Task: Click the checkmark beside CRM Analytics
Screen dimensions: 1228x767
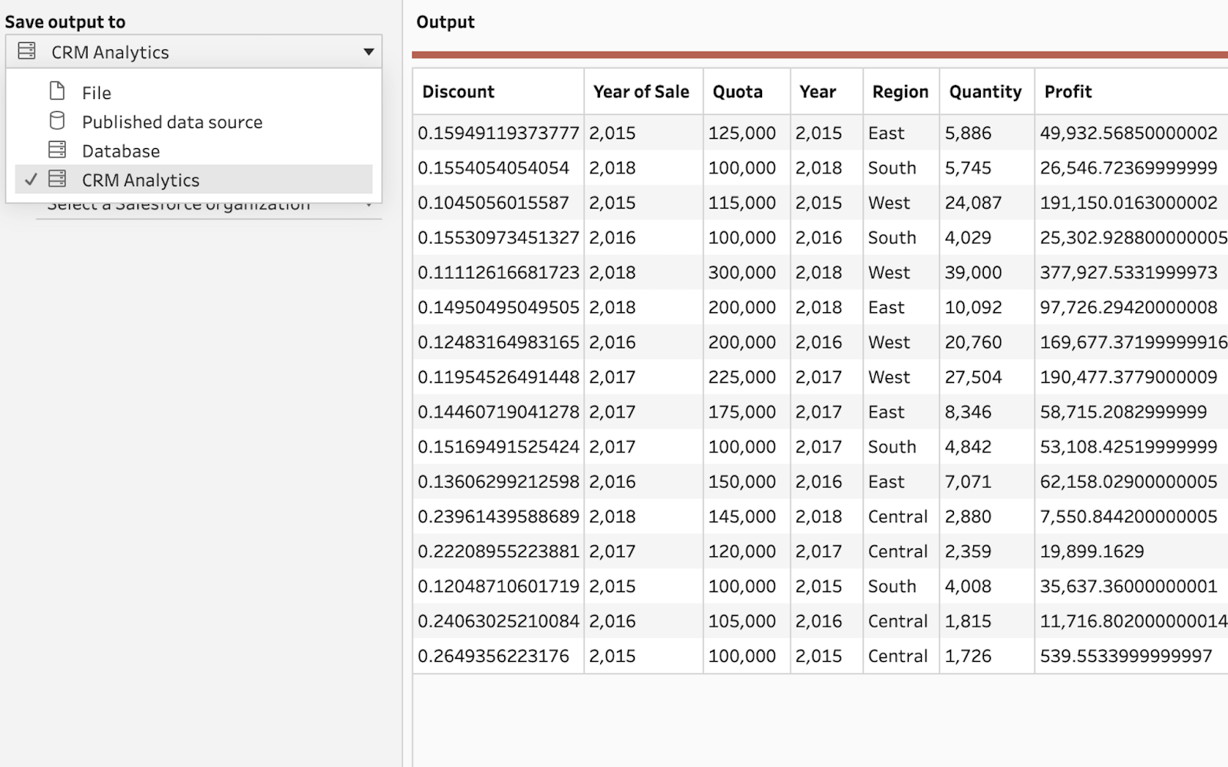Action: click(x=31, y=179)
